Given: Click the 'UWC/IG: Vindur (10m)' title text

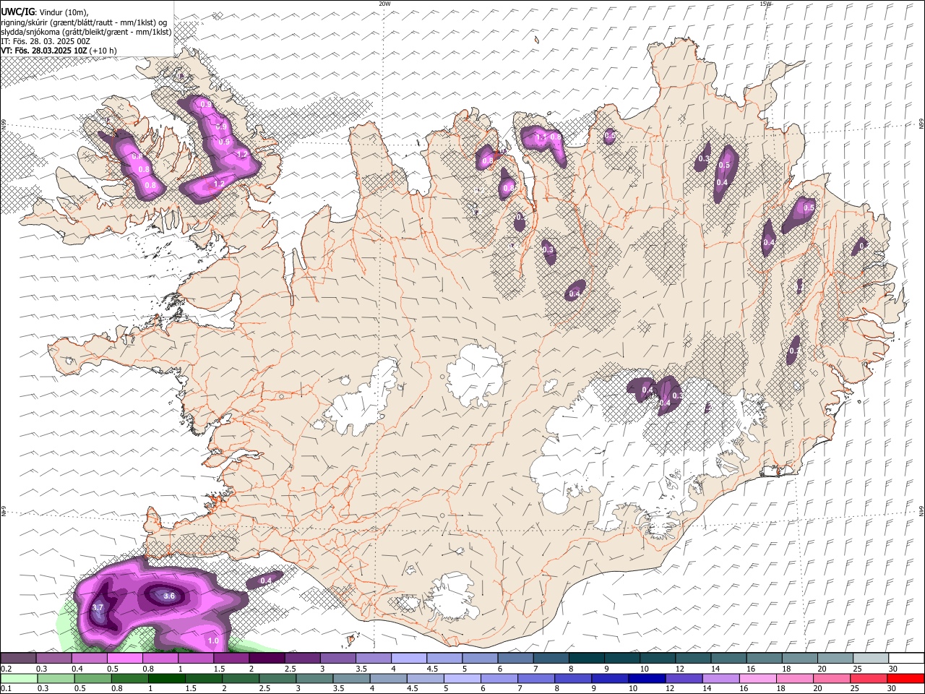Looking at the screenshot, I should point(45,12).
